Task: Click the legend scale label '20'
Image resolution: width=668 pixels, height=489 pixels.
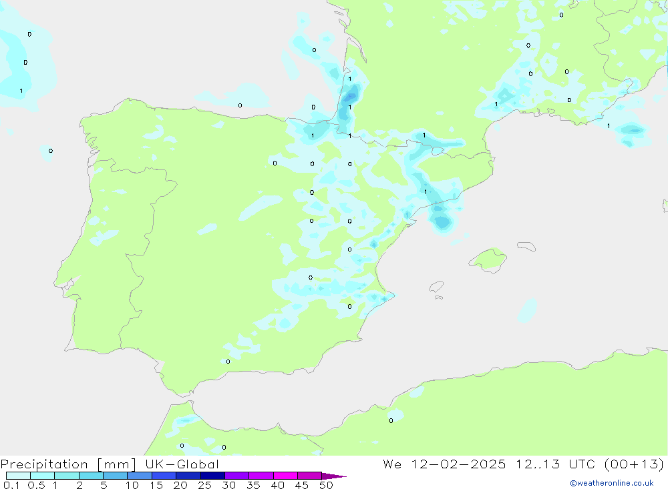Action: click(x=180, y=485)
